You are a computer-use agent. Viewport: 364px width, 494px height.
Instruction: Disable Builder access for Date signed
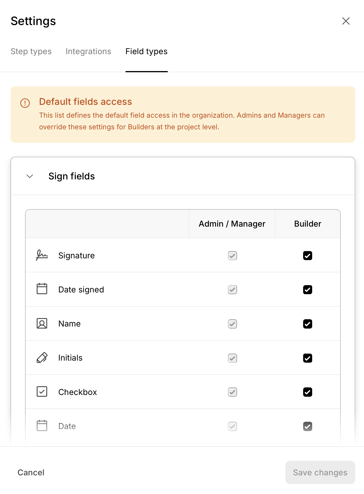click(308, 290)
